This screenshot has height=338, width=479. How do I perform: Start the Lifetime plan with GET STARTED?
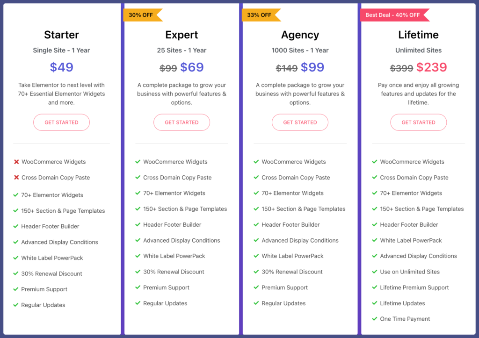pyautogui.click(x=419, y=122)
